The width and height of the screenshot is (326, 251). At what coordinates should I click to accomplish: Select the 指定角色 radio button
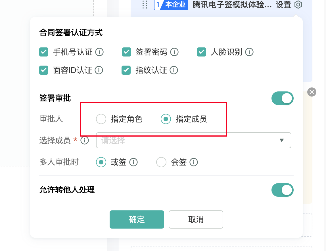[101, 119]
